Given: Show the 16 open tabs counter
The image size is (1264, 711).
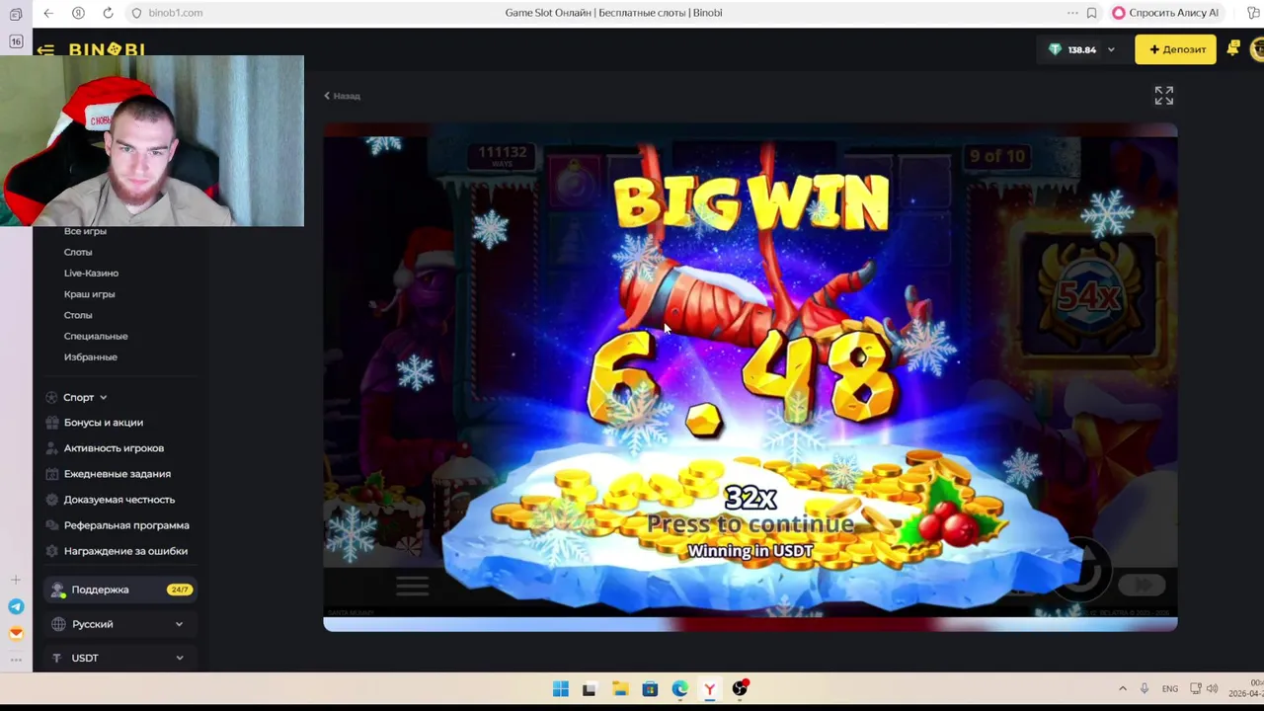Looking at the screenshot, I should point(16,41).
